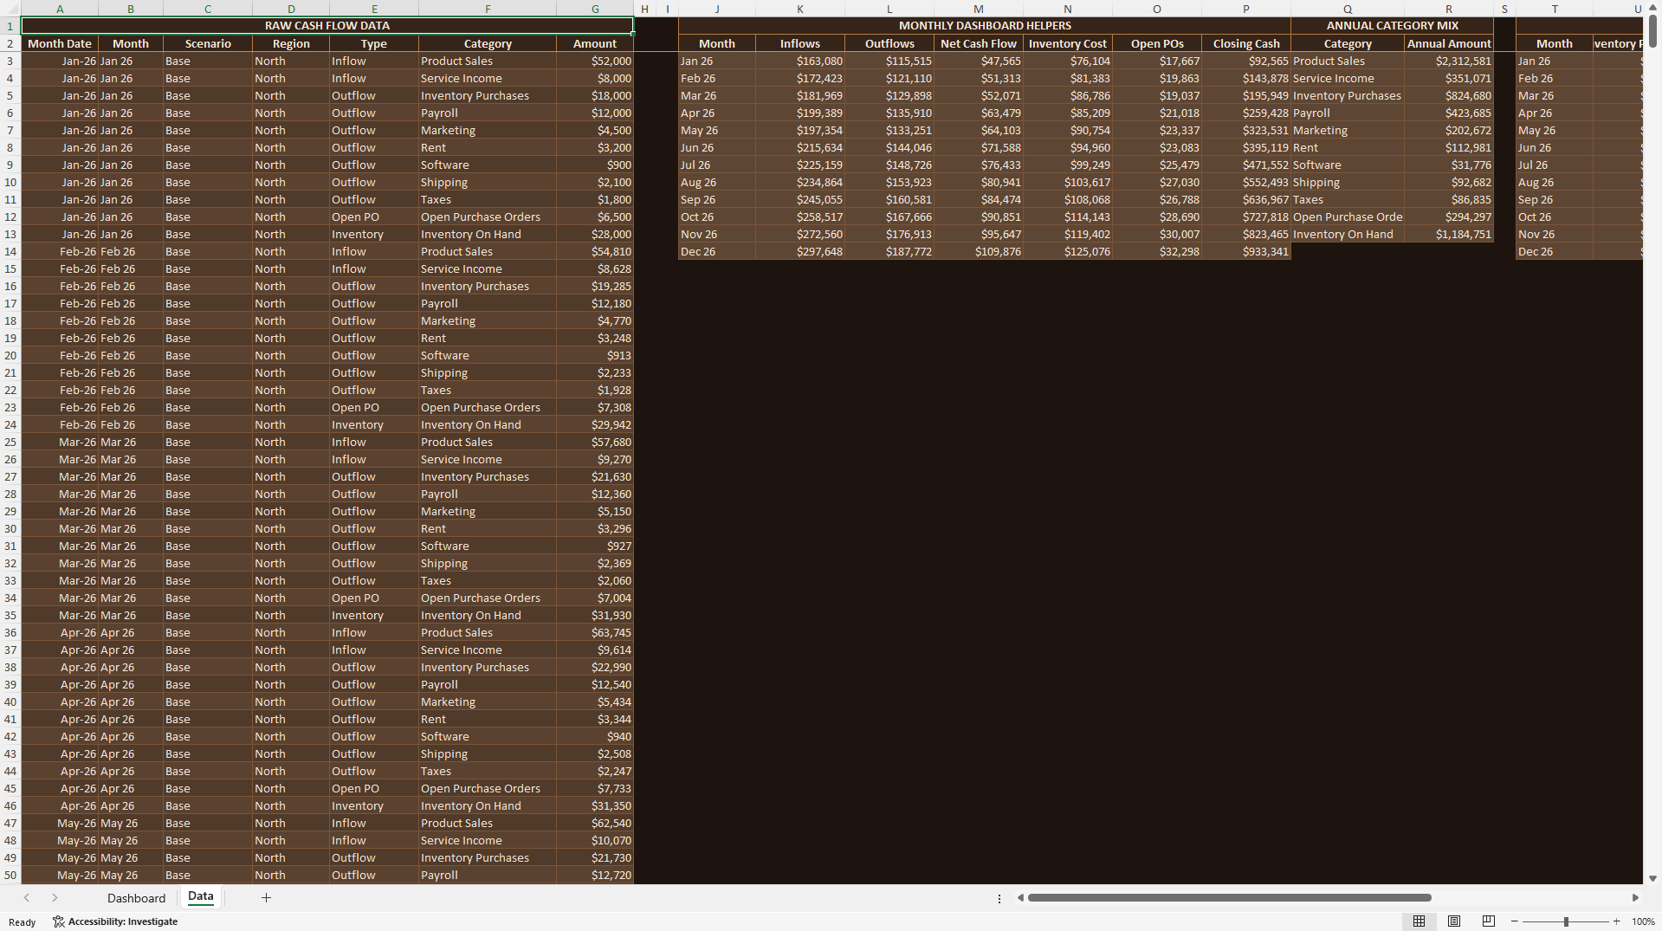Click the zoom slider handle
This screenshot has width=1662, height=931.
[1566, 921]
